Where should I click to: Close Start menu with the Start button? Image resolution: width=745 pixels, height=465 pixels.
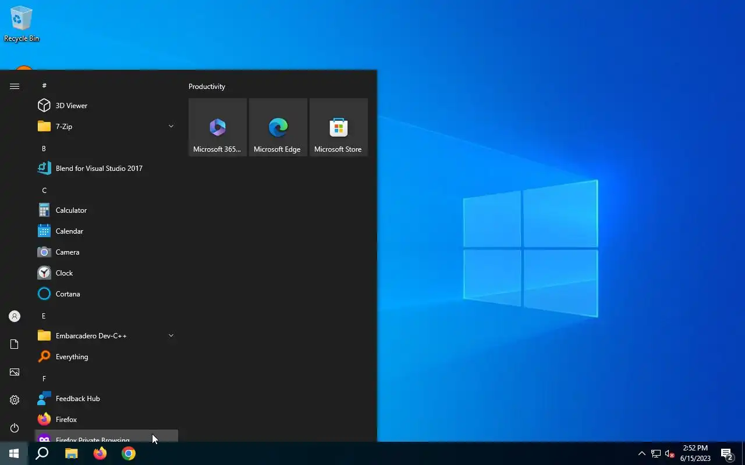click(14, 453)
